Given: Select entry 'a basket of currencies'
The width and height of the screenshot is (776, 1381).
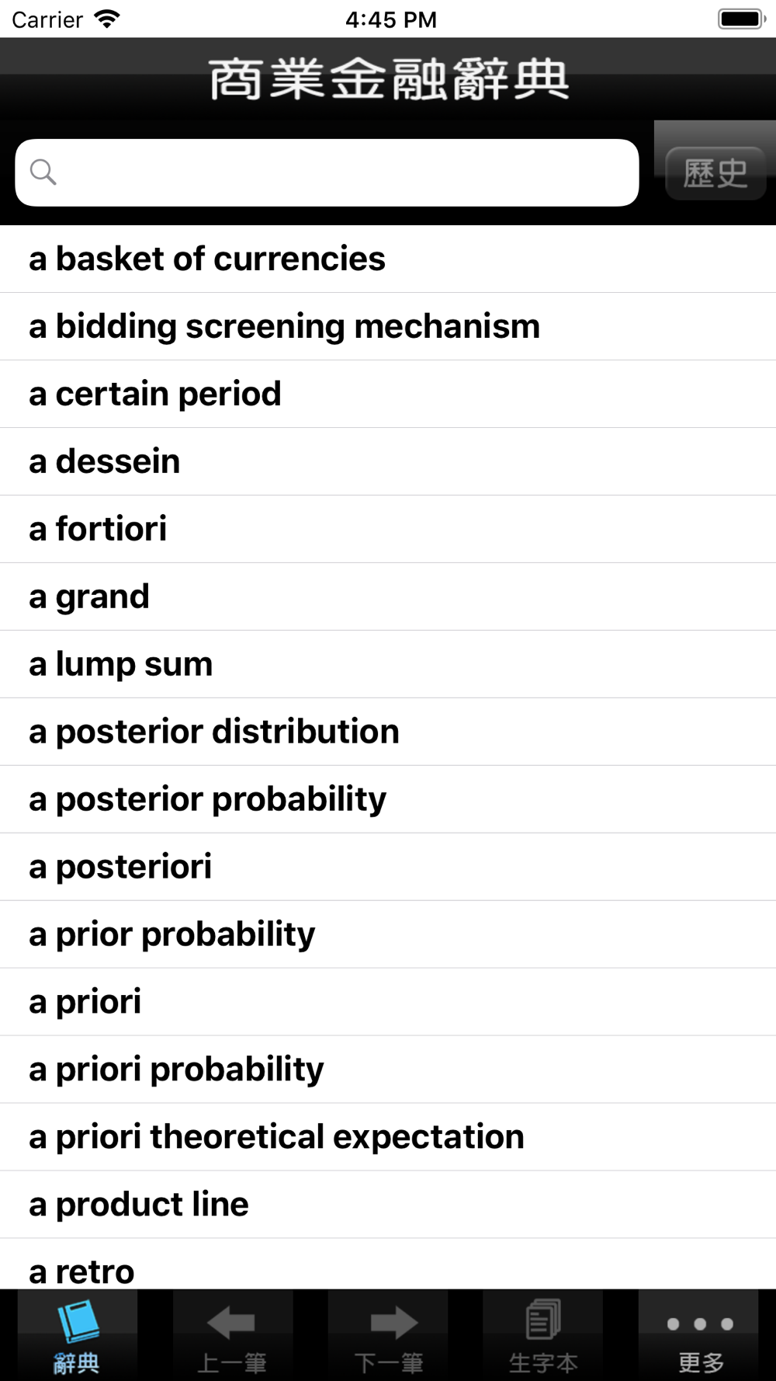Looking at the screenshot, I should click(388, 259).
